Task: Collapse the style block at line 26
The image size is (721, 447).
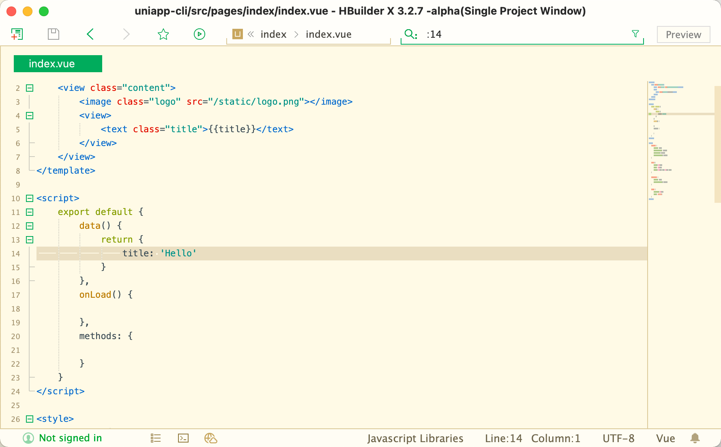Action: (30, 419)
